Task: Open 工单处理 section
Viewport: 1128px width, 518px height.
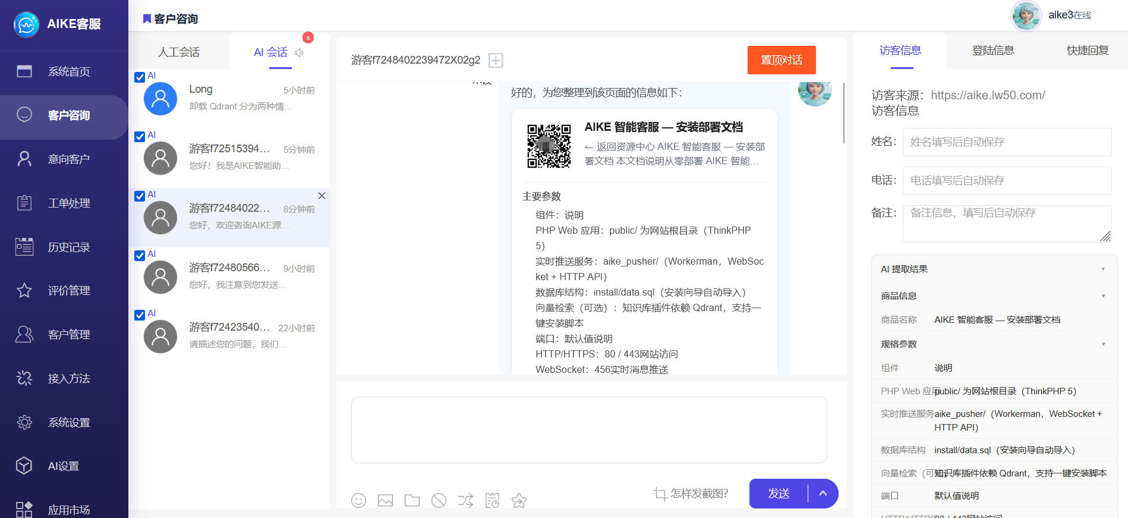Action: 64,203
